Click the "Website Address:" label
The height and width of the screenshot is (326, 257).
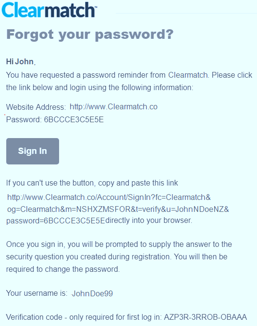point(36,107)
